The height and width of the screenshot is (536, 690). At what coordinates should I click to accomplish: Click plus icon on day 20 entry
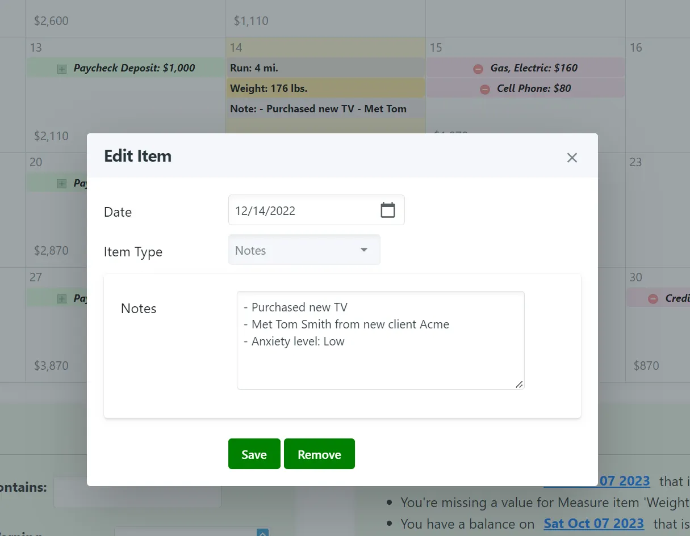(62, 183)
